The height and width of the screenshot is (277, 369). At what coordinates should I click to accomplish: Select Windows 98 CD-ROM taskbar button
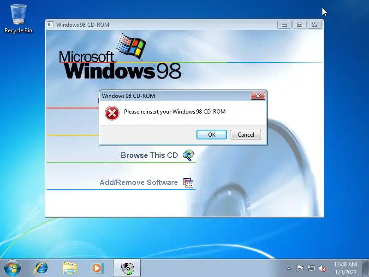tap(127, 268)
